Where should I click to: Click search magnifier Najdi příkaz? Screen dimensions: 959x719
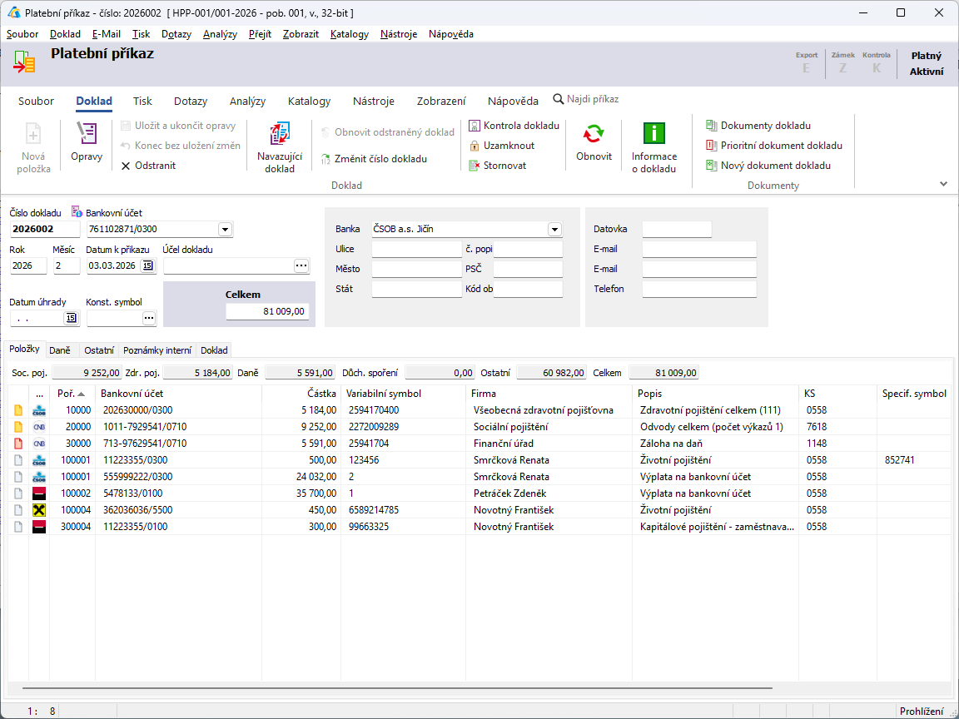pyautogui.click(x=559, y=99)
